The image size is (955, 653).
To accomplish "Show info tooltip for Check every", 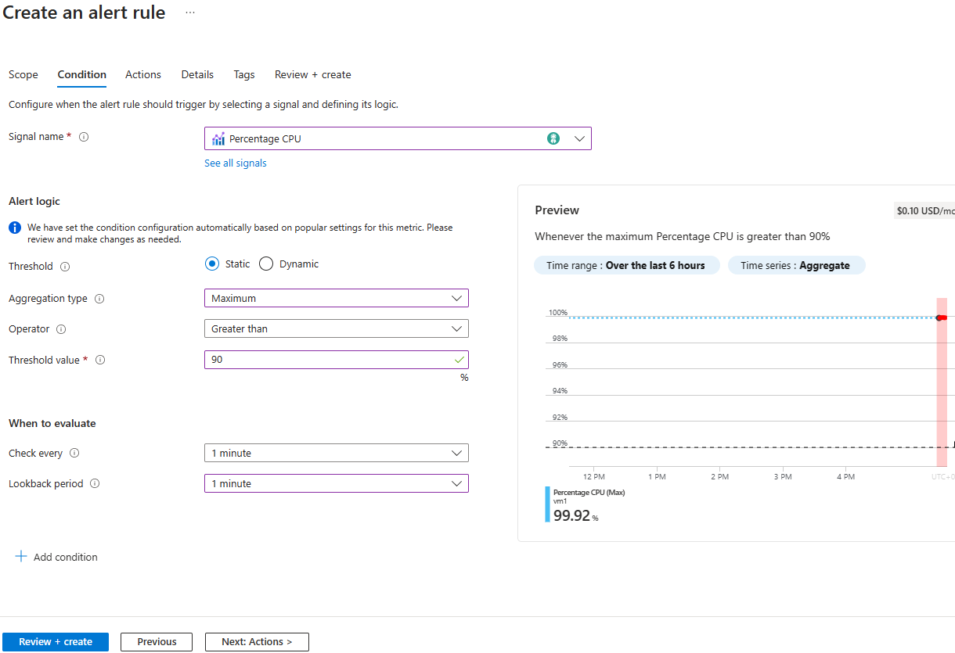I will pyautogui.click(x=74, y=454).
